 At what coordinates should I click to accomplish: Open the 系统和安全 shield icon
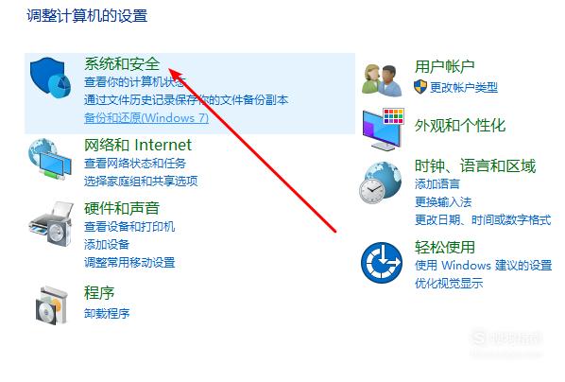50,78
